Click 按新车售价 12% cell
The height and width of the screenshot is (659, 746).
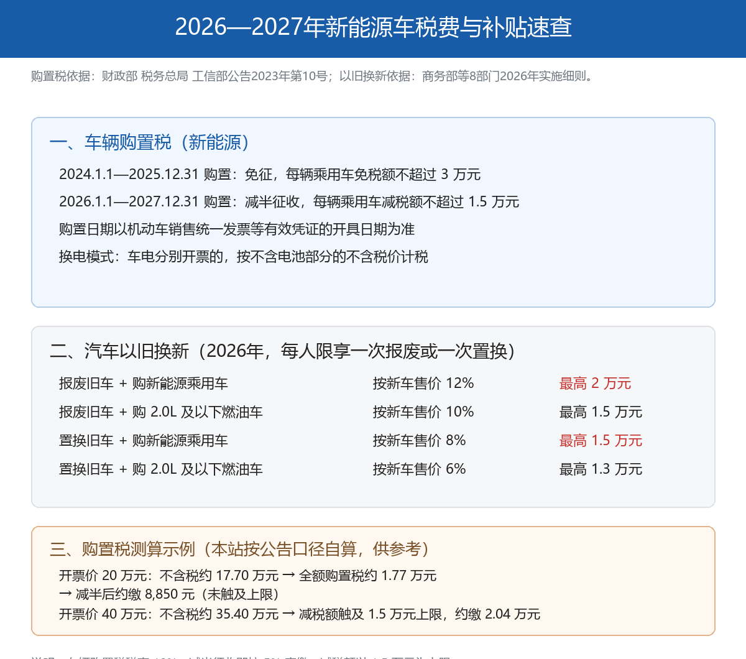(423, 384)
